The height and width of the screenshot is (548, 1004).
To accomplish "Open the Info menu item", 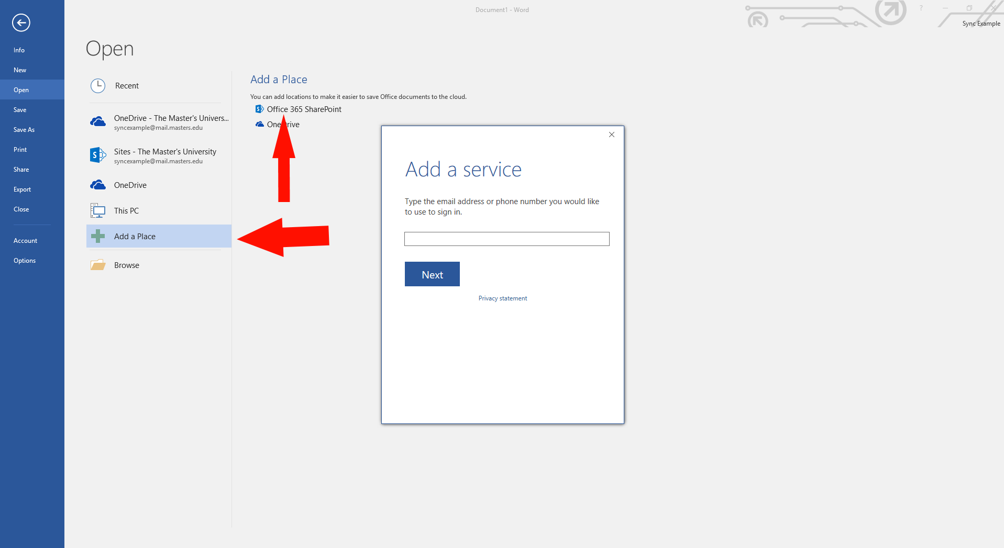I will tap(32, 50).
